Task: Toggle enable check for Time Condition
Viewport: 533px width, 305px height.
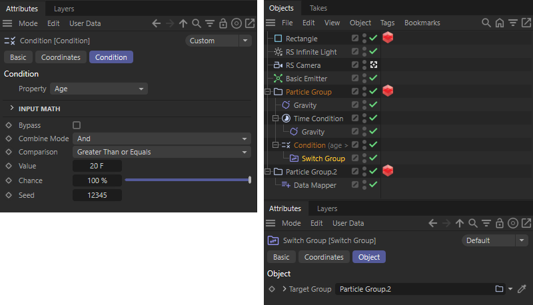Action: coord(373,118)
